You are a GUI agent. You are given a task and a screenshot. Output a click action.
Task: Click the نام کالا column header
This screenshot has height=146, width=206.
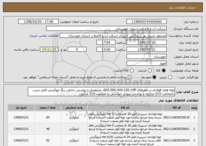coord(125,108)
